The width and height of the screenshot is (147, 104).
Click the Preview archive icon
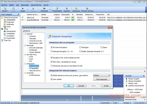[x=87, y=9]
